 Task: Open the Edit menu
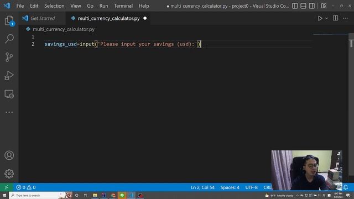pyautogui.click(x=34, y=6)
